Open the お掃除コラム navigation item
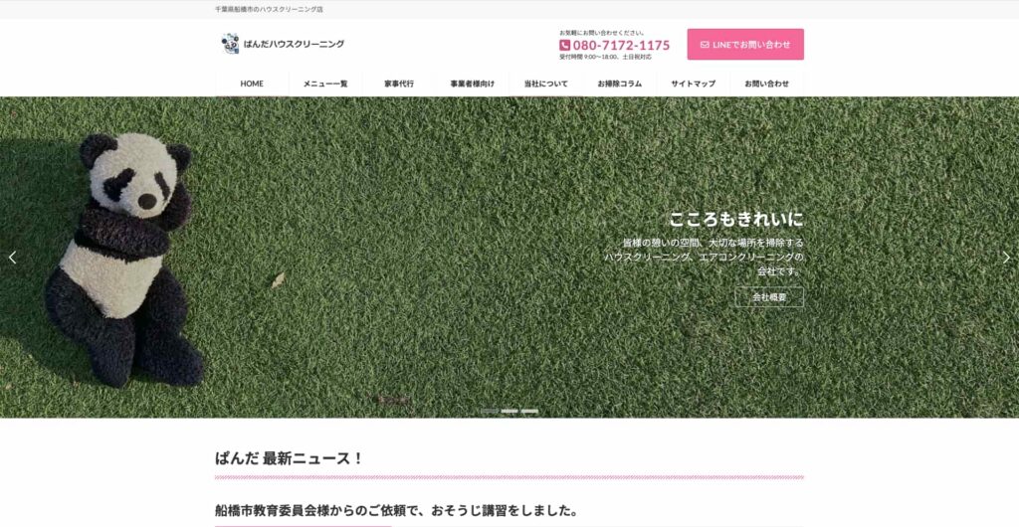 click(619, 84)
